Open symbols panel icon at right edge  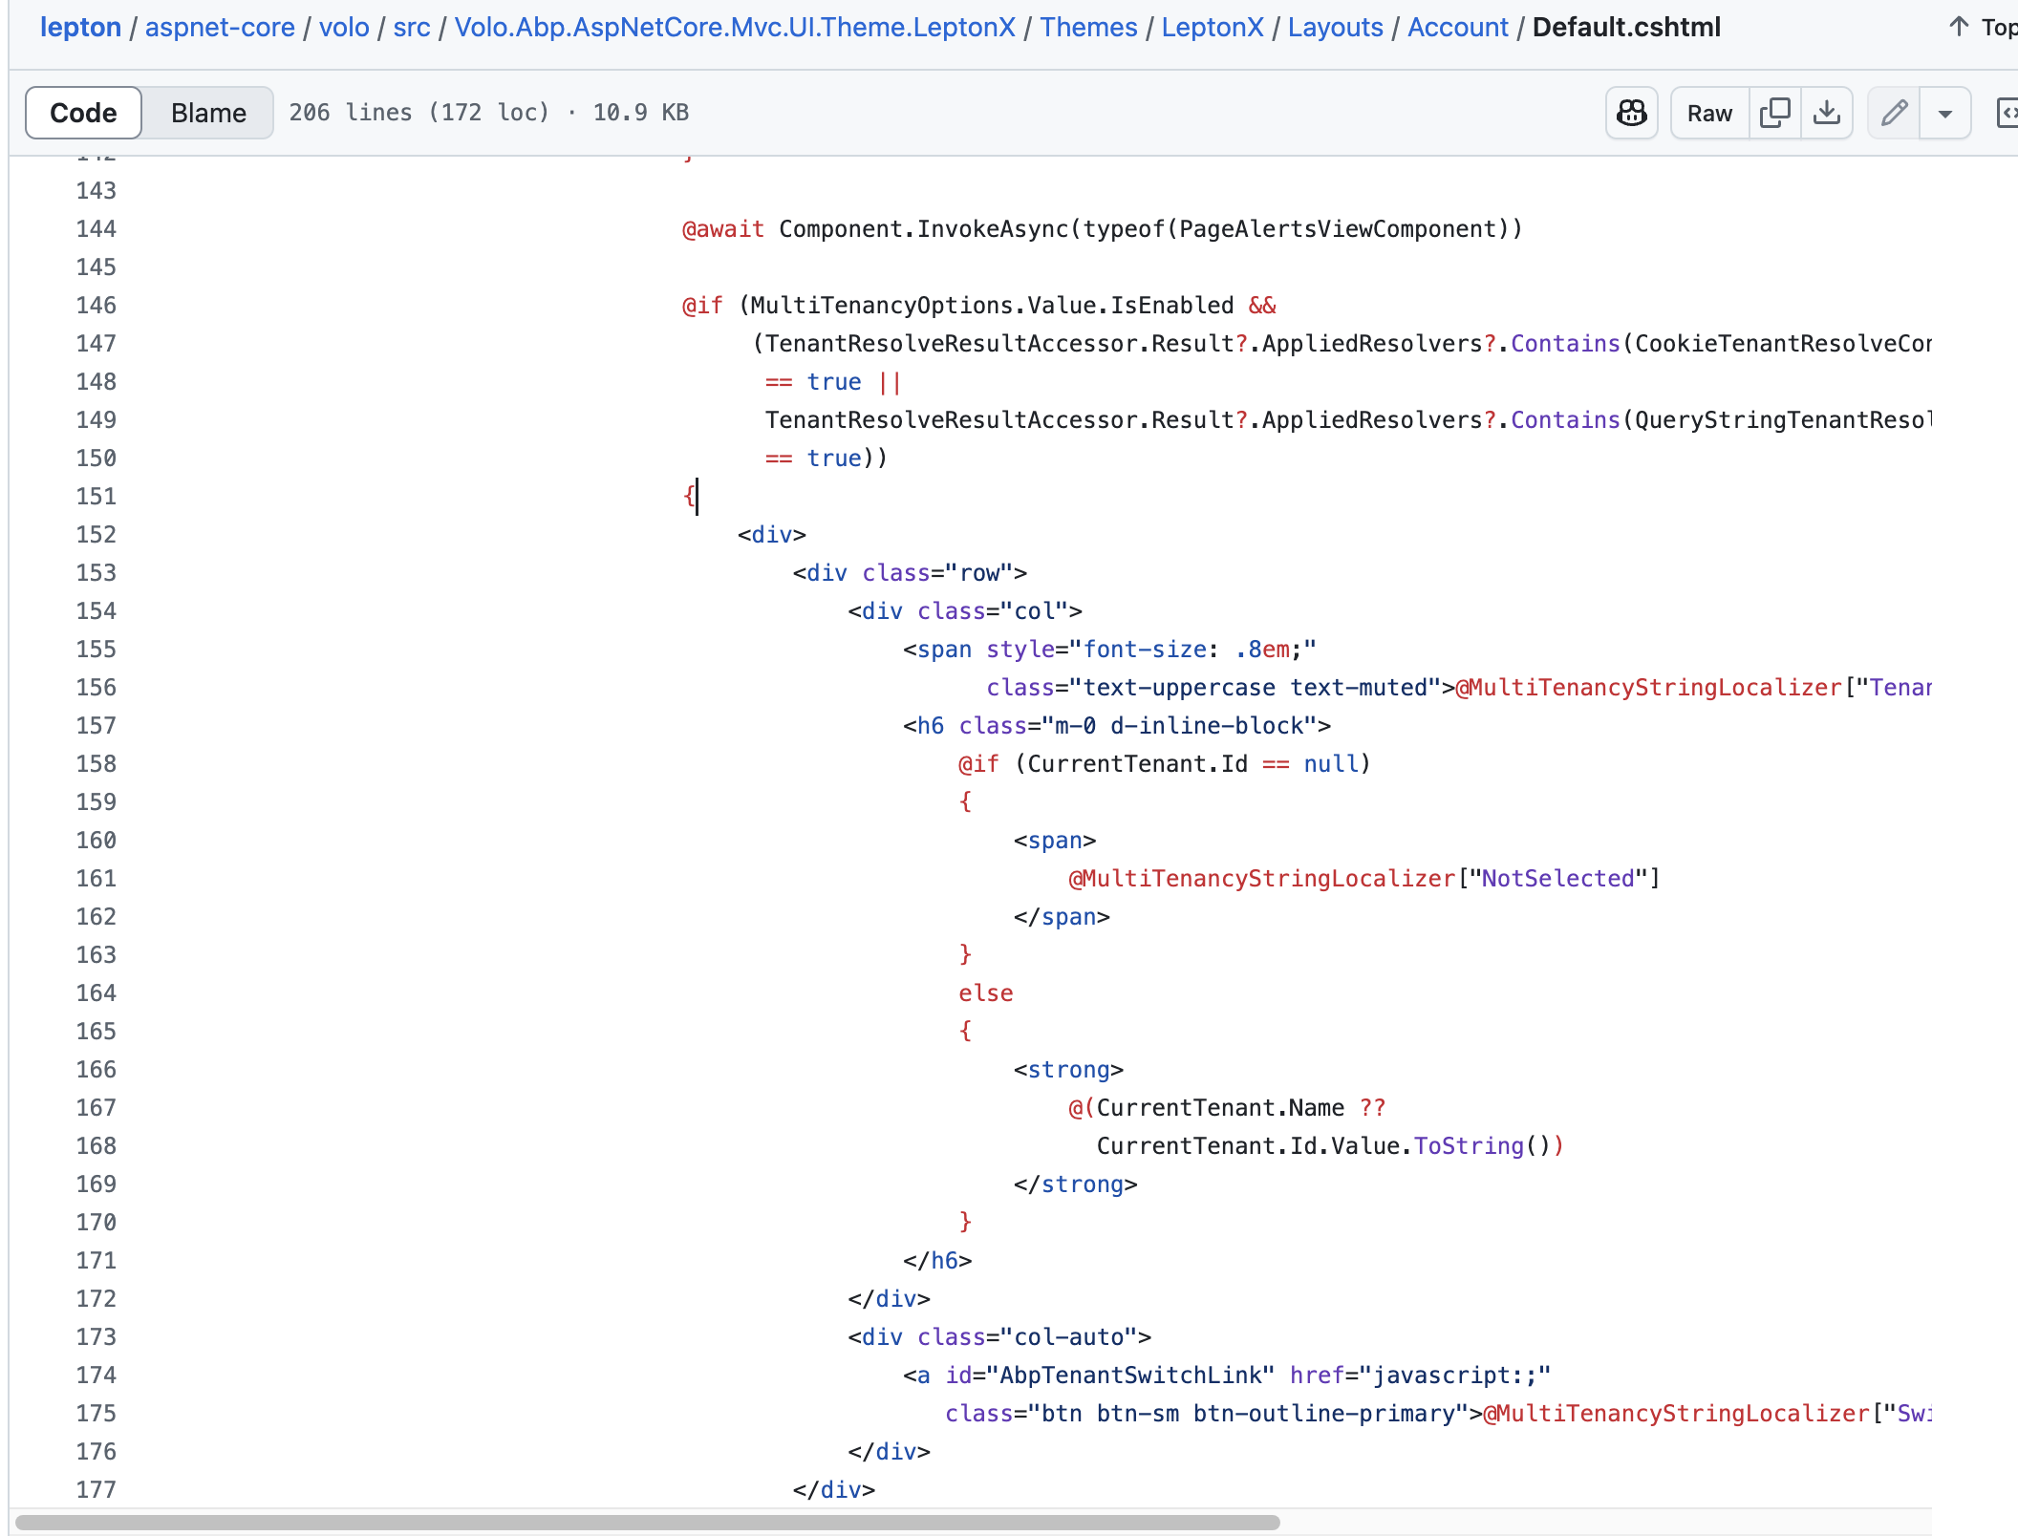[x=2007, y=113]
